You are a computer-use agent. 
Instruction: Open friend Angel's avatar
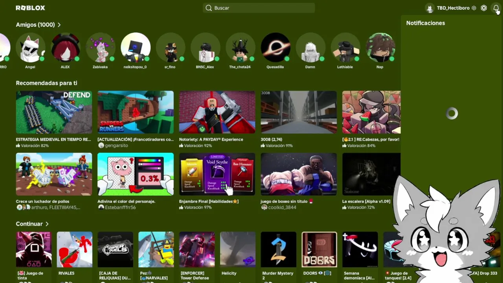30,48
